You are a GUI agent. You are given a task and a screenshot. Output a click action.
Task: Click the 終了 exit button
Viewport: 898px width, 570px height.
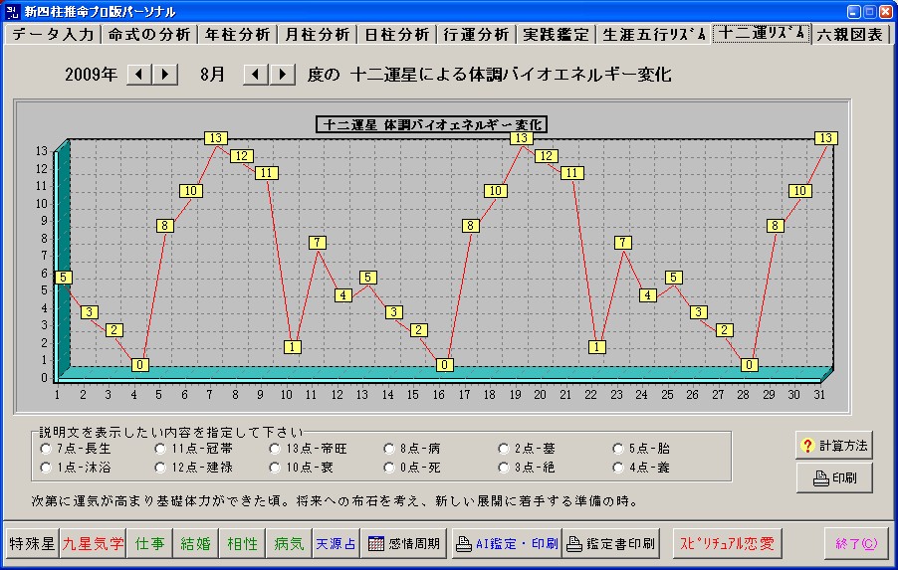click(856, 544)
